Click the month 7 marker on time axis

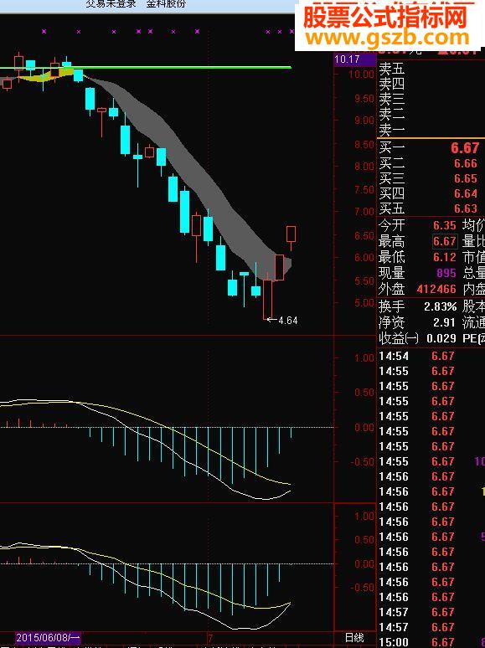point(210,638)
